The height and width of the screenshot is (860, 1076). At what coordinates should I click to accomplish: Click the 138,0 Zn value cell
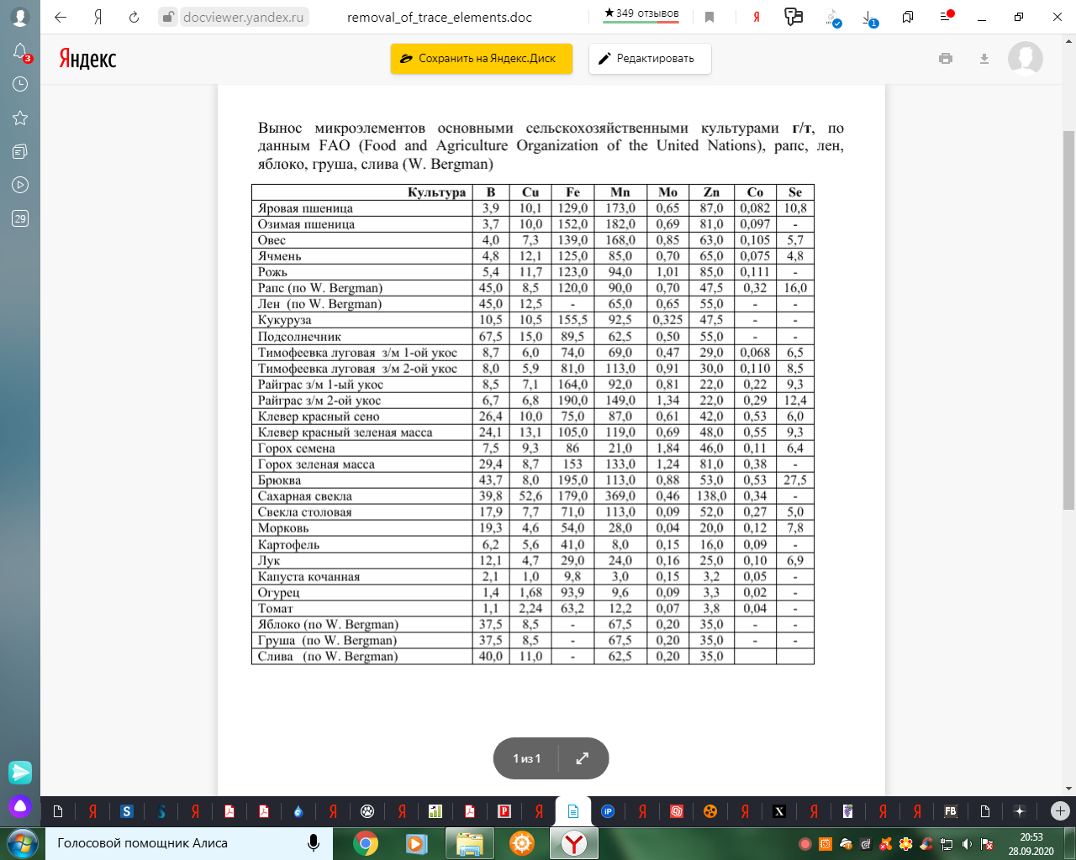(x=711, y=496)
